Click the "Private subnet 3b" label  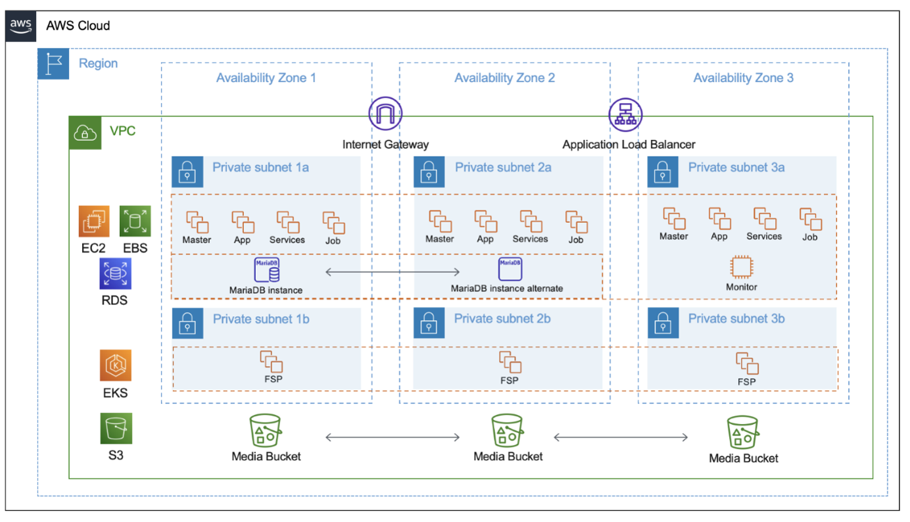pyautogui.click(x=736, y=319)
